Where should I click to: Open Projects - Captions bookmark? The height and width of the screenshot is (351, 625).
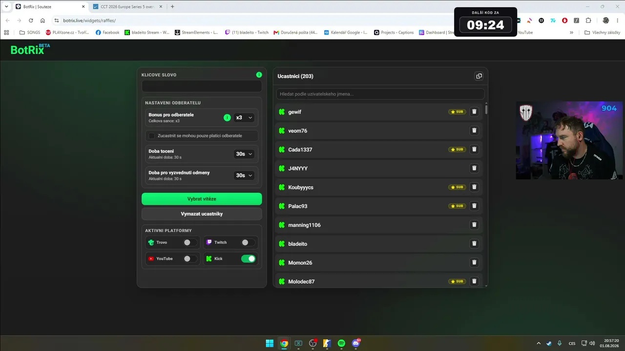394,33
